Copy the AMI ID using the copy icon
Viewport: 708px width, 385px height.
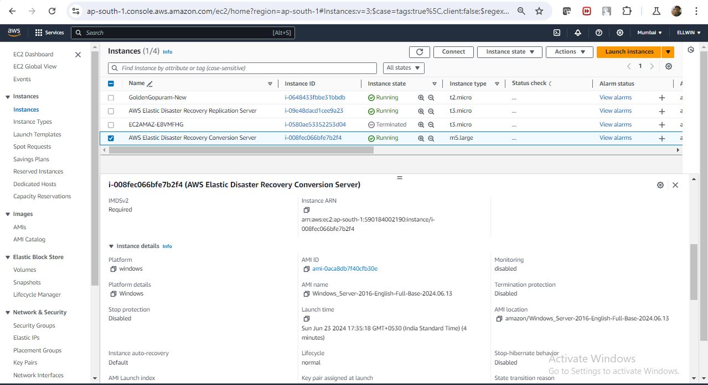point(307,269)
